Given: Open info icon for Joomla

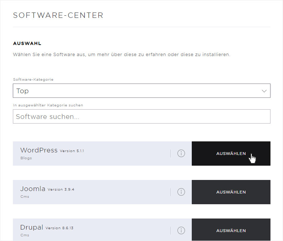Looking at the screenshot, I should coord(181,192).
